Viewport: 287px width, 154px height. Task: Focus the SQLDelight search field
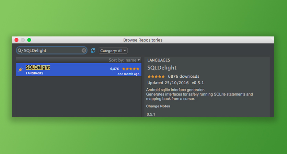tap(52, 51)
